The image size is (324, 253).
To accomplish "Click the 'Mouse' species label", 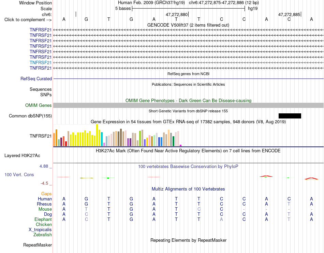I will [x=45, y=209].
